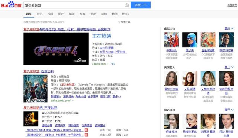Click the filter icon beside 搜索工具

119,22
